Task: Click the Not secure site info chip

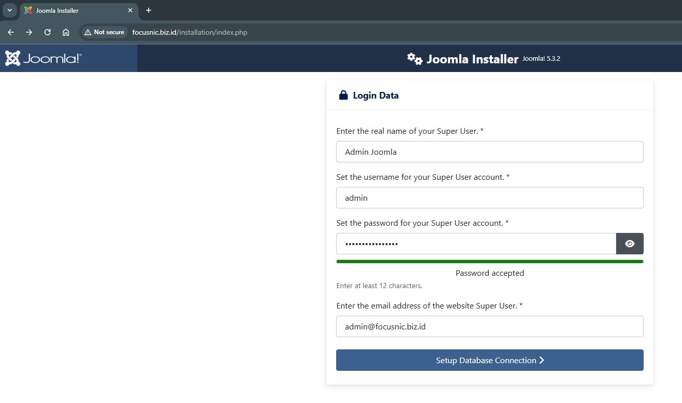Action: coord(104,32)
